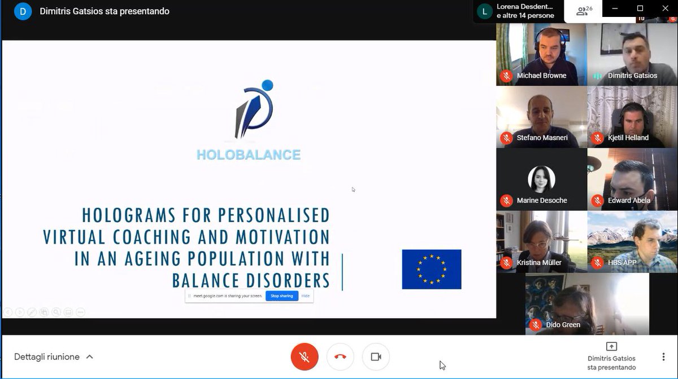Click the subtitles icon in slideshow controls

(68, 312)
